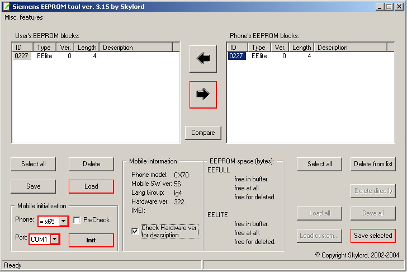Open the COM port dropdown arrow

tap(55, 239)
